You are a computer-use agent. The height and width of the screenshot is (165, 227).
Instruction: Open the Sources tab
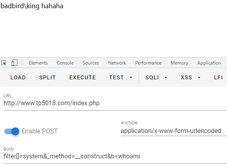(91, 63)
